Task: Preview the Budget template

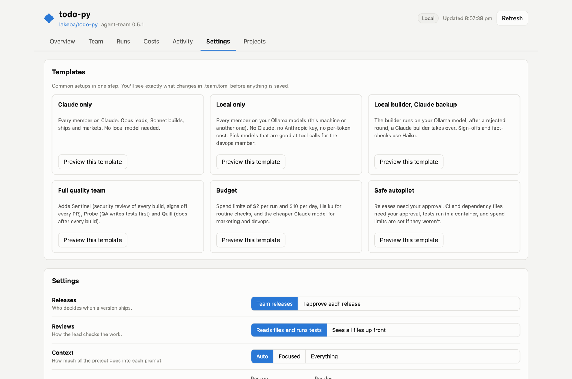Action: (x=251, y=240)
